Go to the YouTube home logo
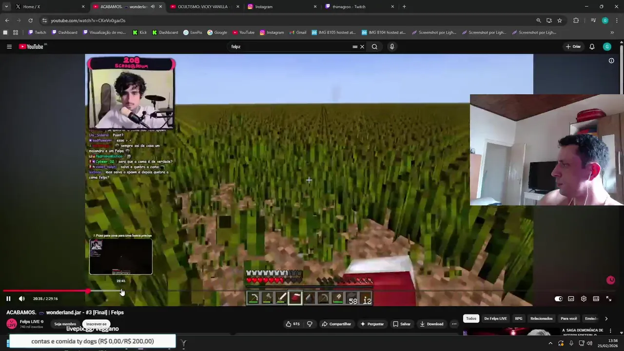This screenshot has width=624, height=351. pos(32,47)
